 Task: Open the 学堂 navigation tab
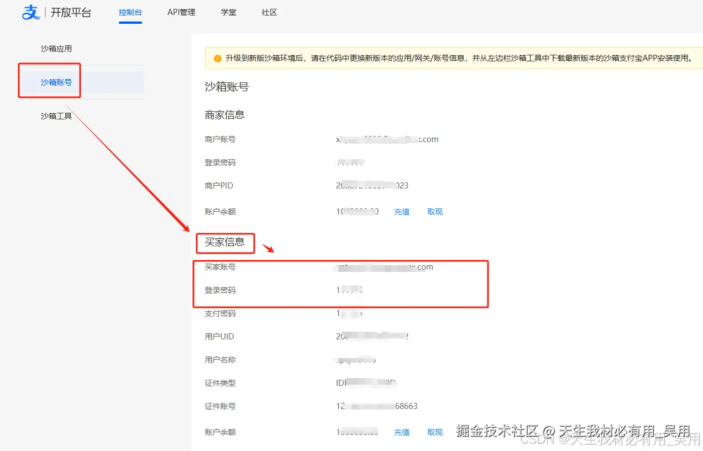(228, 12)
